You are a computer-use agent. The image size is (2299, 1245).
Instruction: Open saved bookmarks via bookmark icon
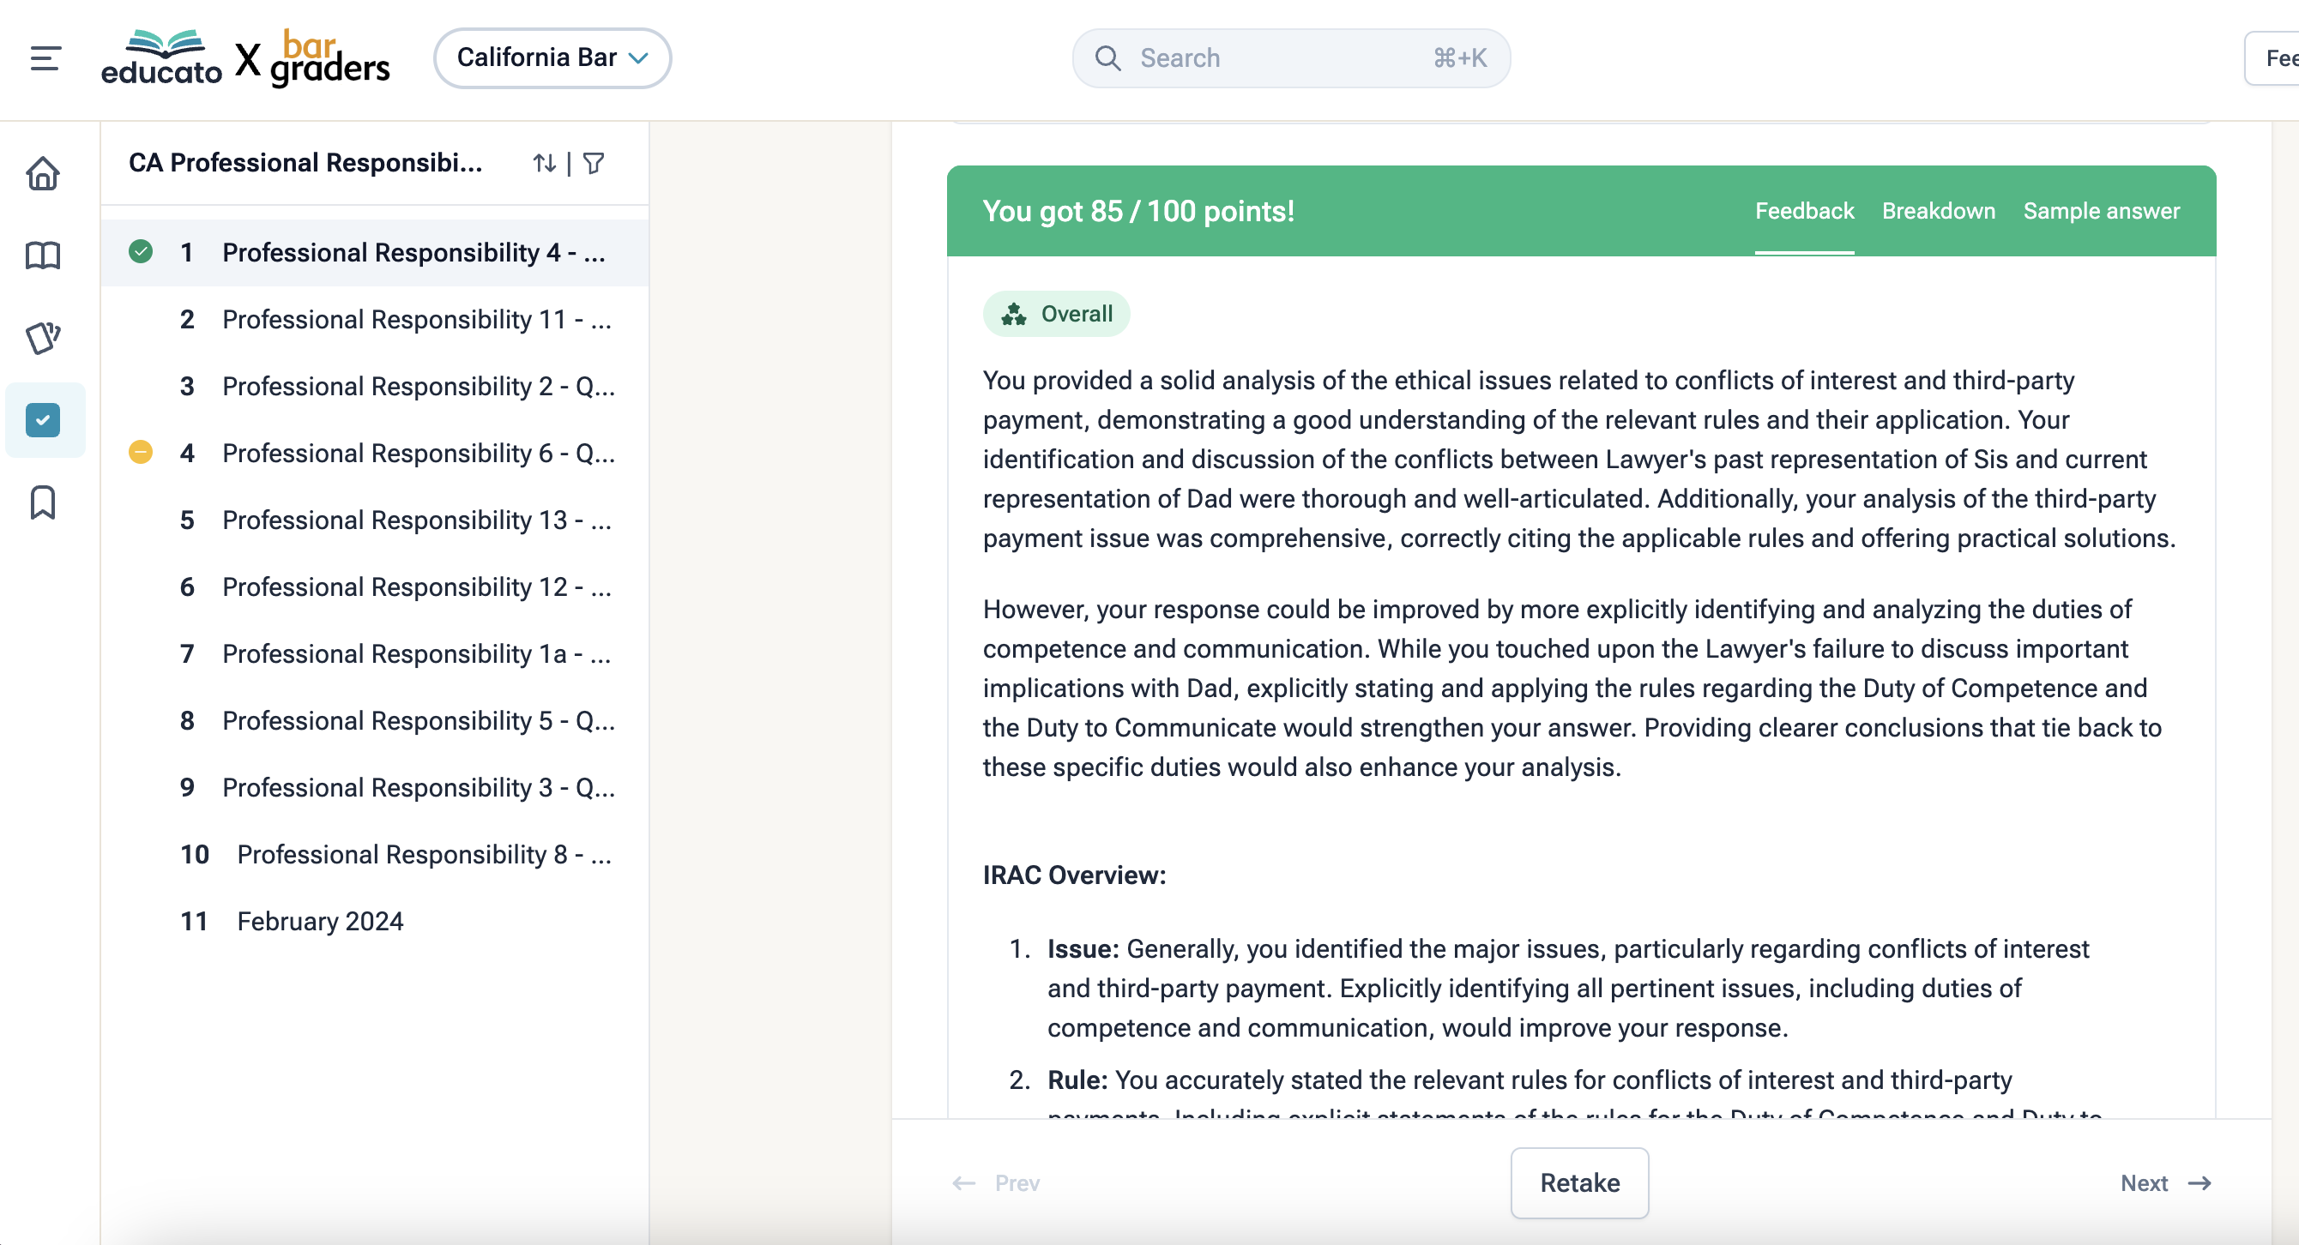(43, 503)
